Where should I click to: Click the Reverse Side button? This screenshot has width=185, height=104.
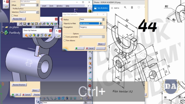[x=18, y=19]
